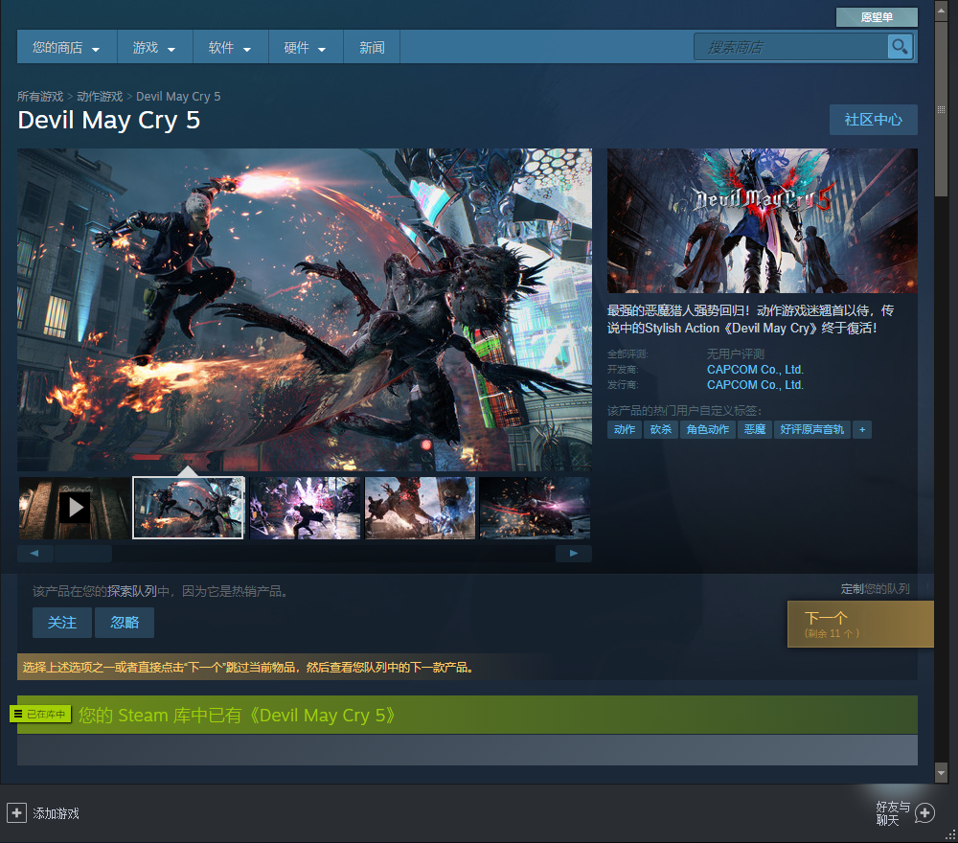Click the 社区中心 button
Viewport: 958px width, 843px height.
(x=873, y=120)
